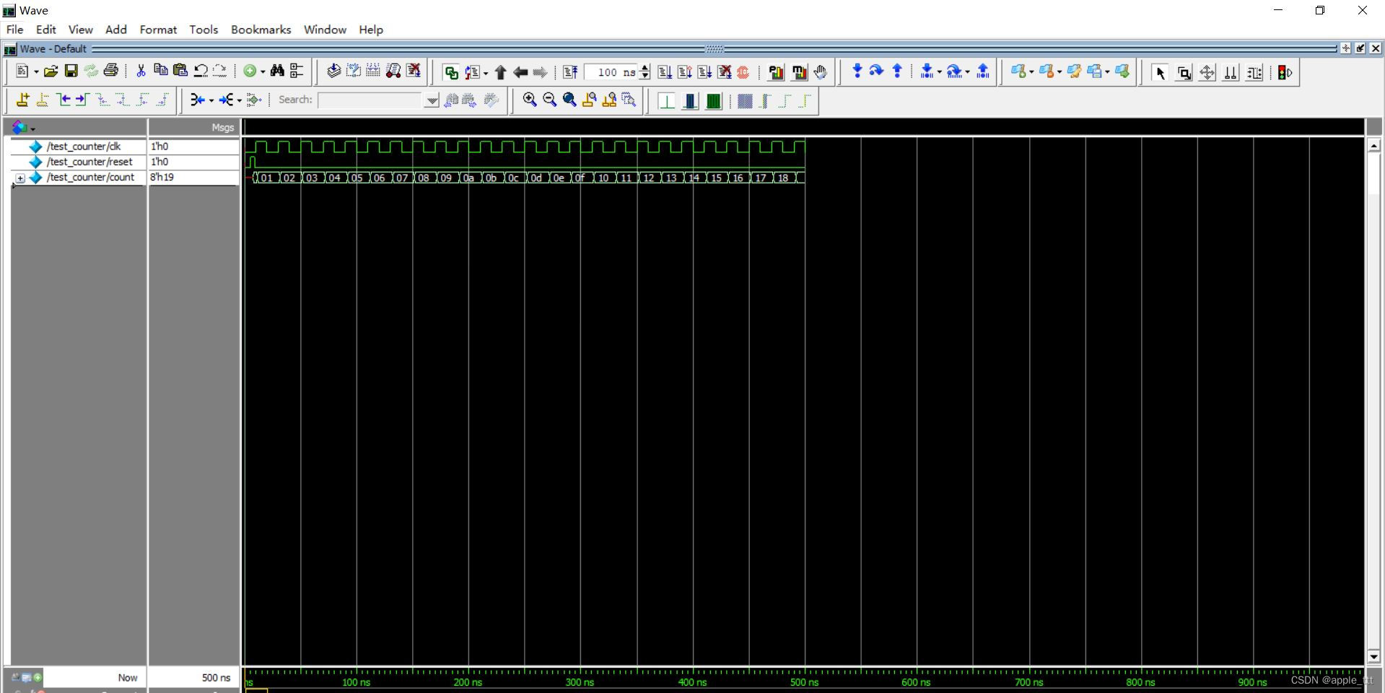Activate the Pan mode four-arrow tool

[1207, 72]
